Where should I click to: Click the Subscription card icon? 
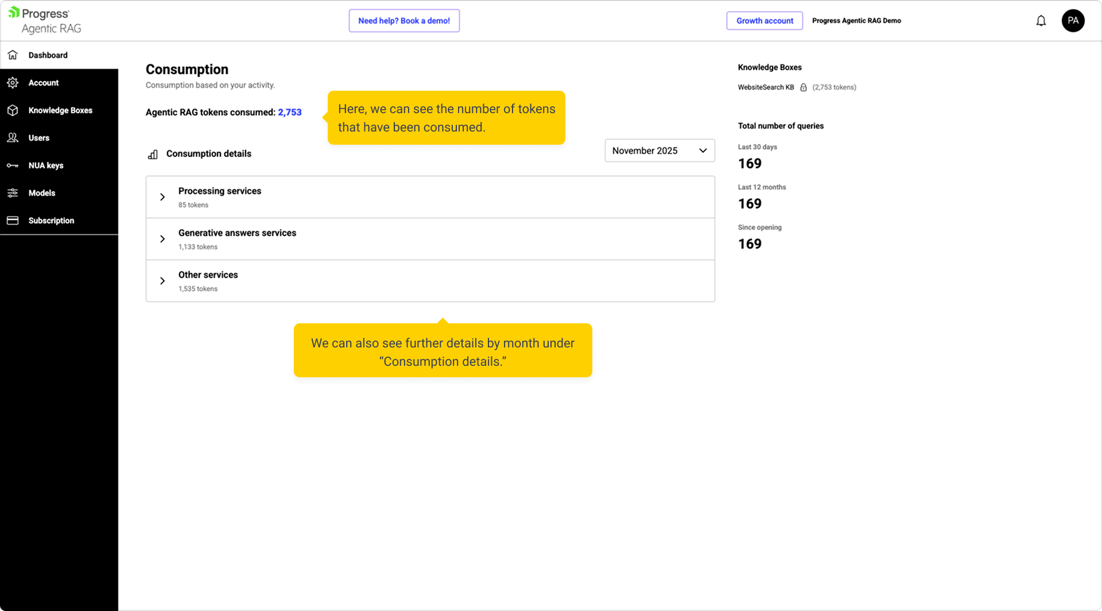(13, 221)
